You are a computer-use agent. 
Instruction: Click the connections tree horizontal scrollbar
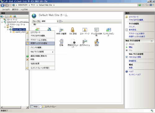[x=15, y=107]
